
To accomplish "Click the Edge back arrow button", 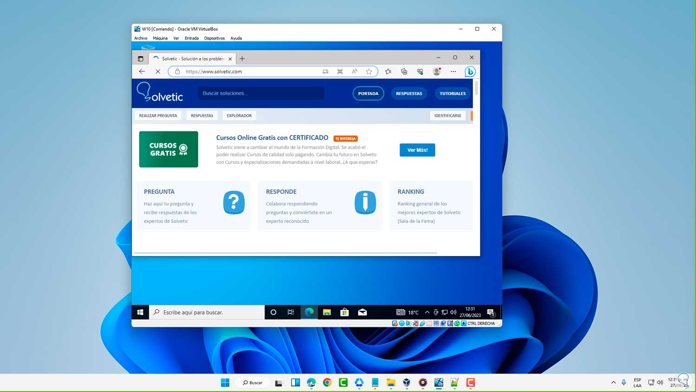I will click(x=142, y=71).
